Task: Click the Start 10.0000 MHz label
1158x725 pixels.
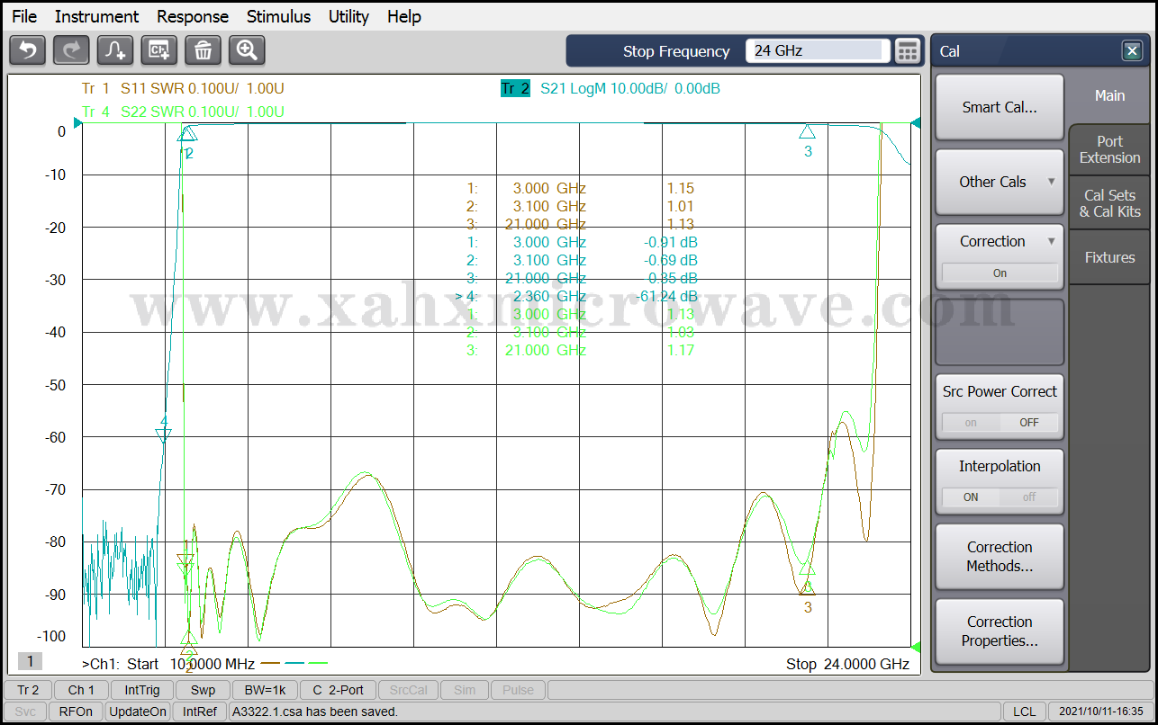Action: (x=191, y=664)
